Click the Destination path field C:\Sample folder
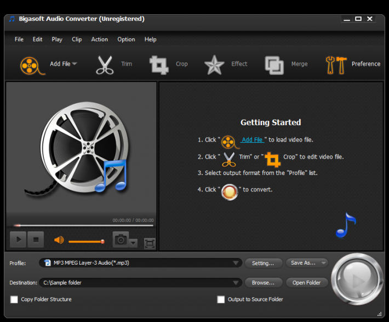 click(x=140, y=283)
